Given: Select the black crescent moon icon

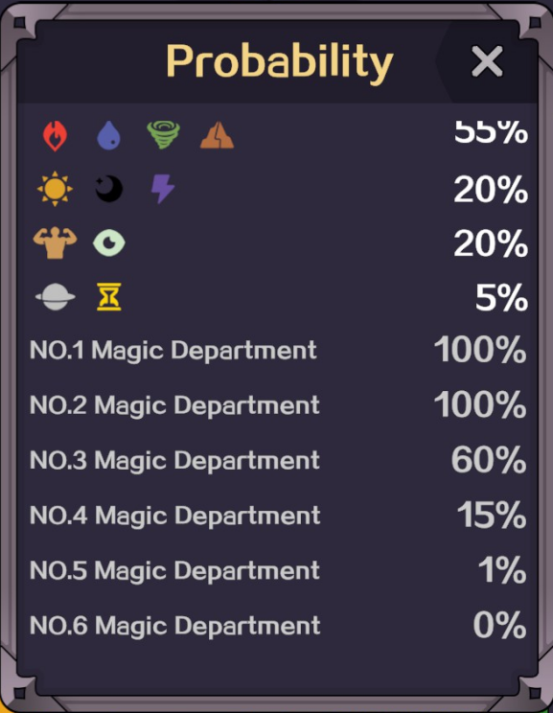Looking at the screenshot, I should tap(109, 189).
